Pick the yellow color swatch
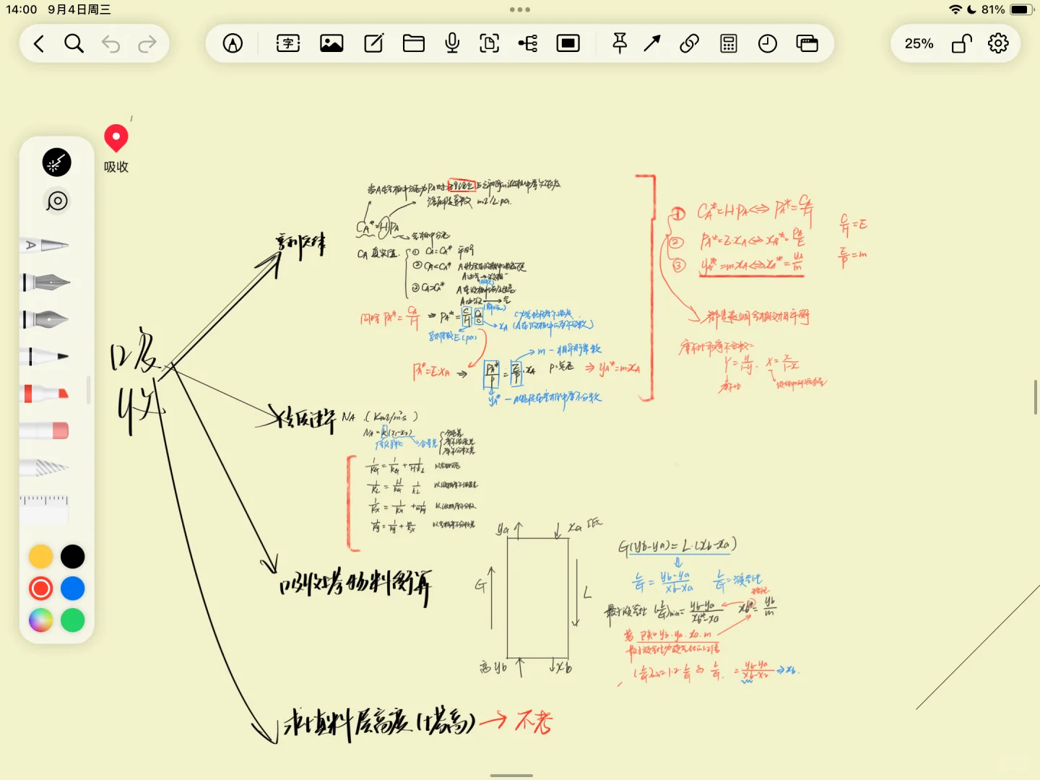Viewport: 1040px width, 780px height. pos(41,557)
